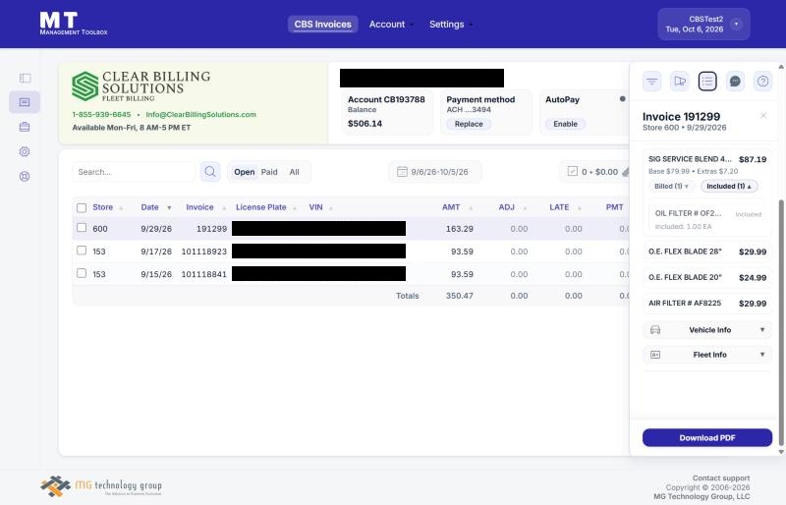Click the Clear Billing Solutions logo

pos(140,85)
